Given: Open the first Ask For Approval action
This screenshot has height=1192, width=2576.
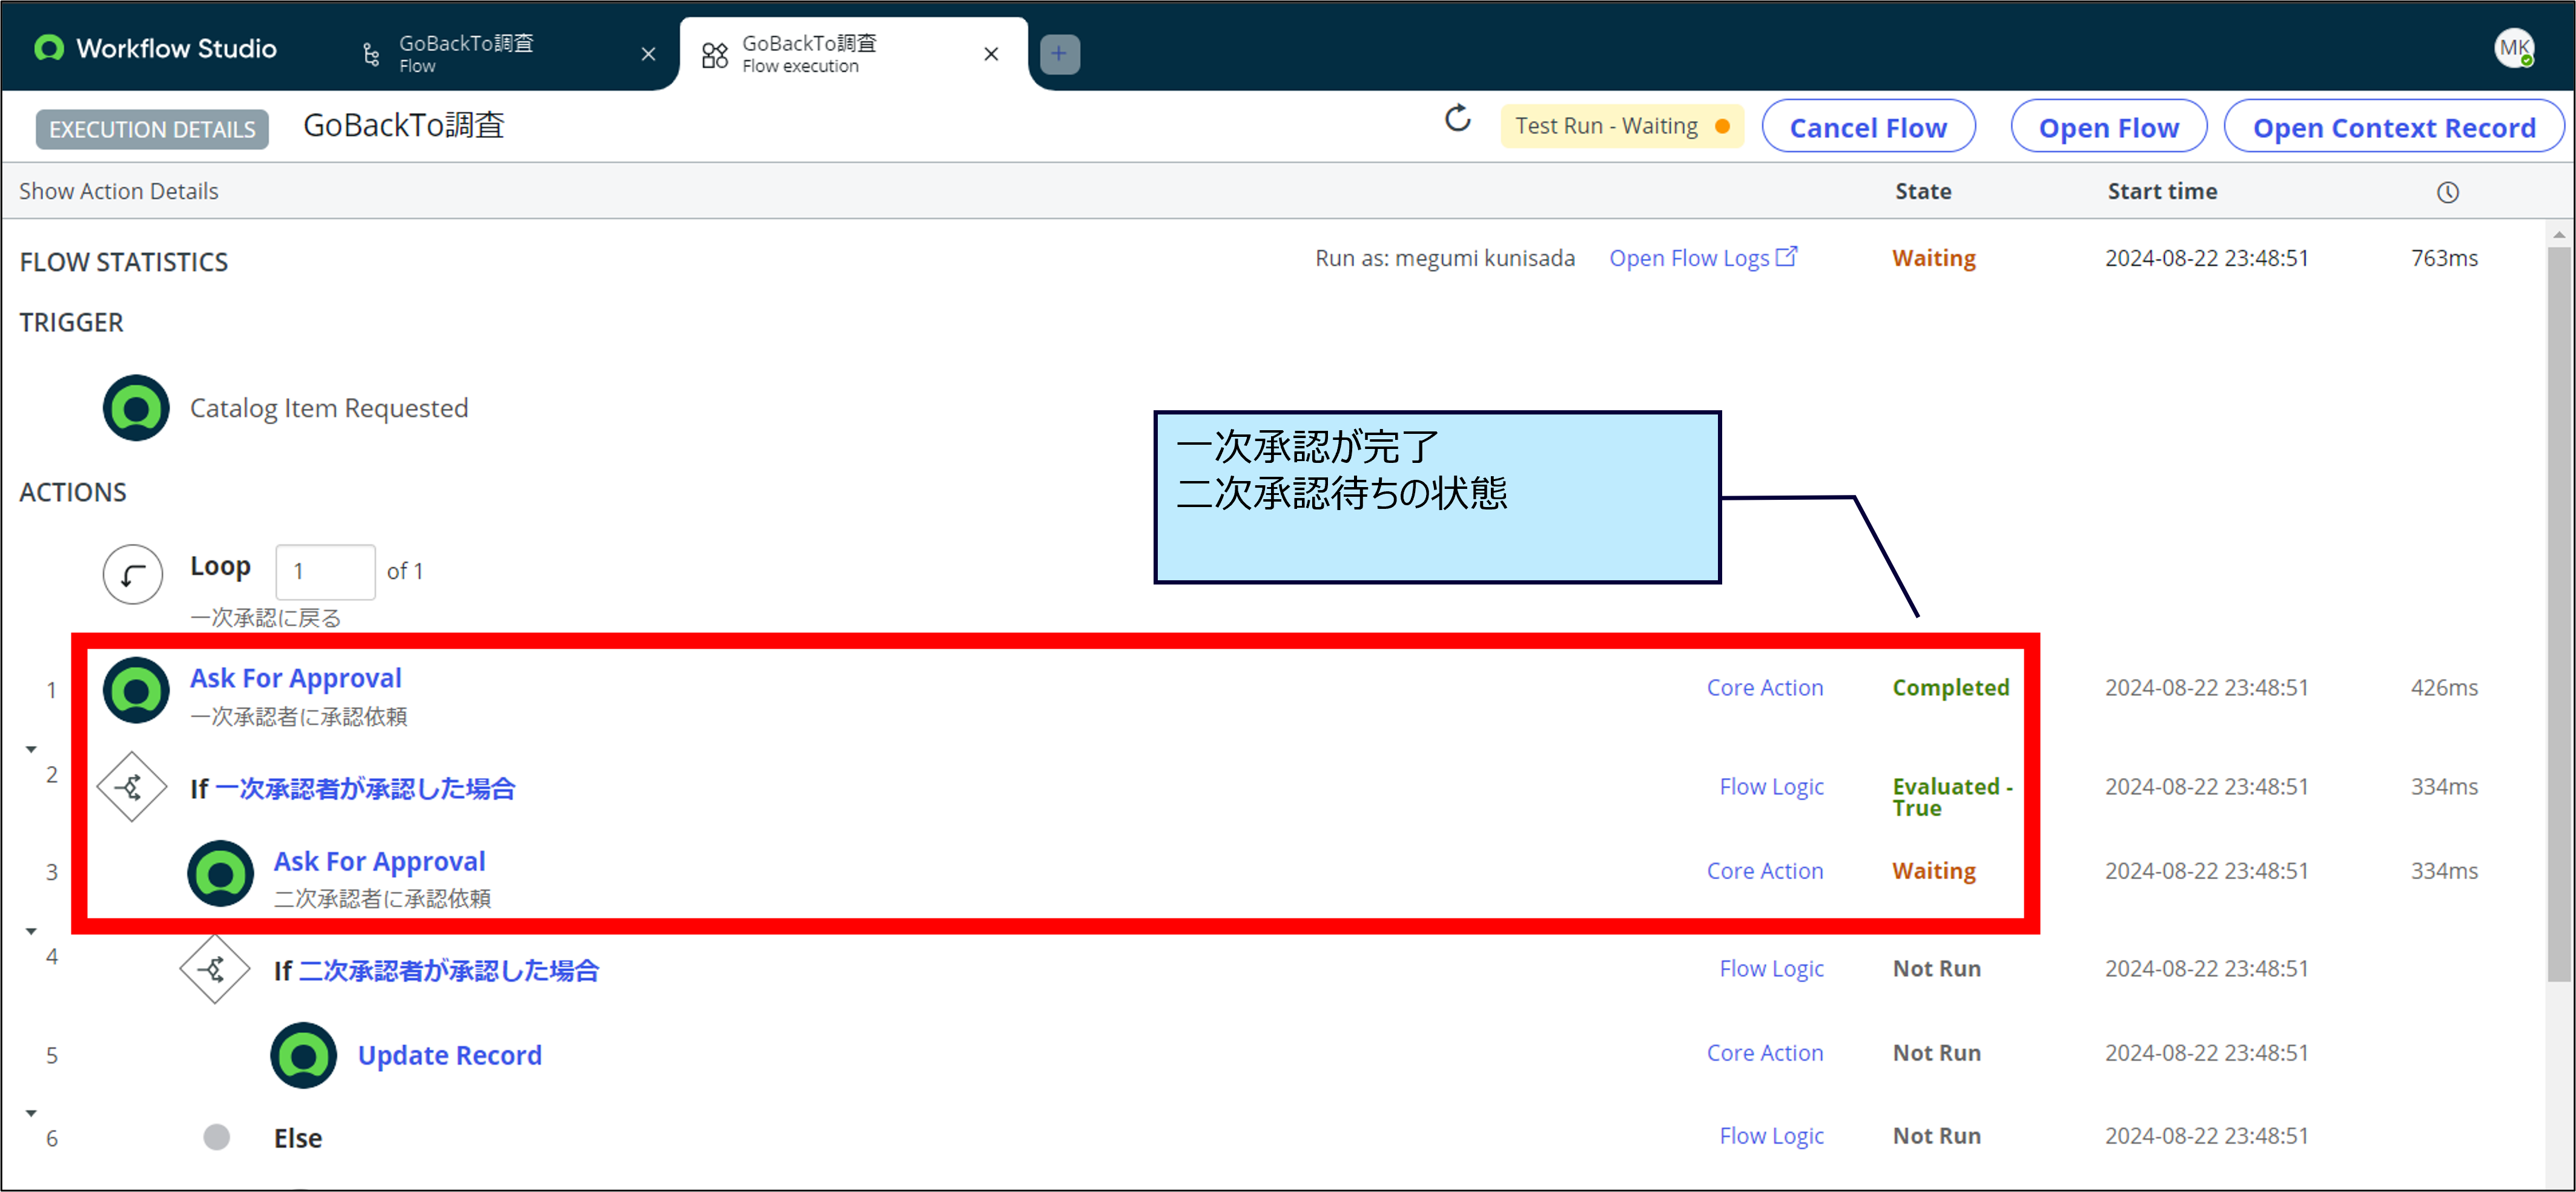Looking at the screenshot, I should point(296,678).
